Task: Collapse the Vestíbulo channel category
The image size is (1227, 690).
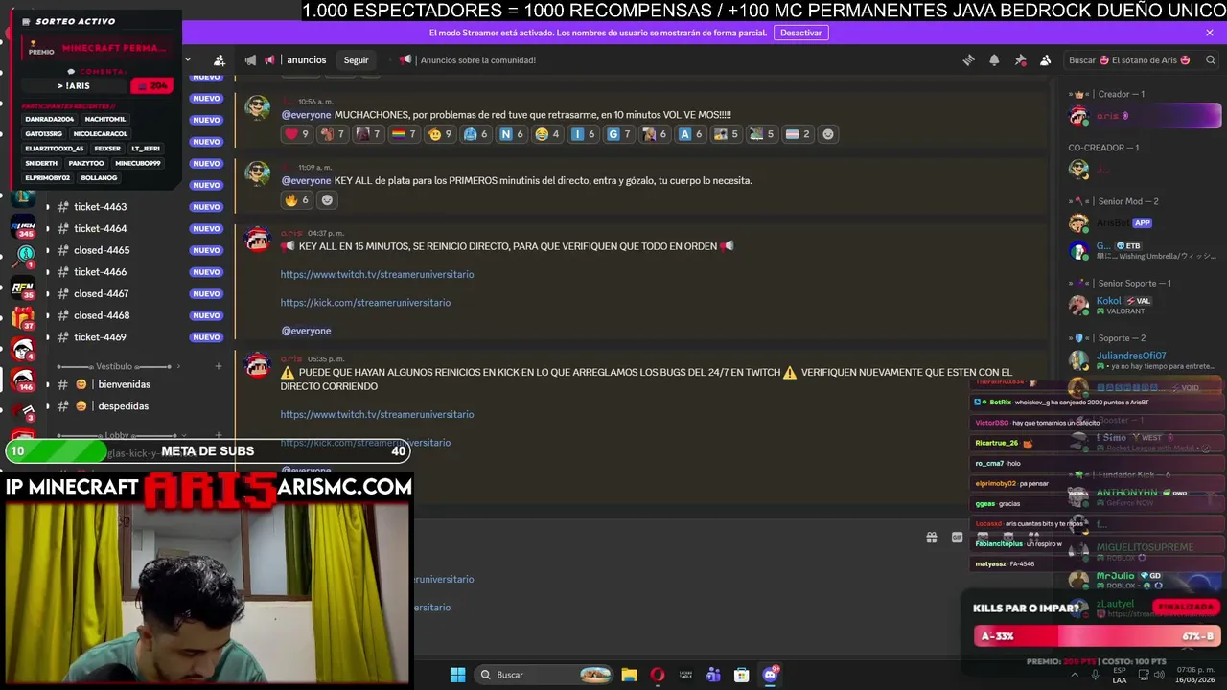Action: coord(114,366)
